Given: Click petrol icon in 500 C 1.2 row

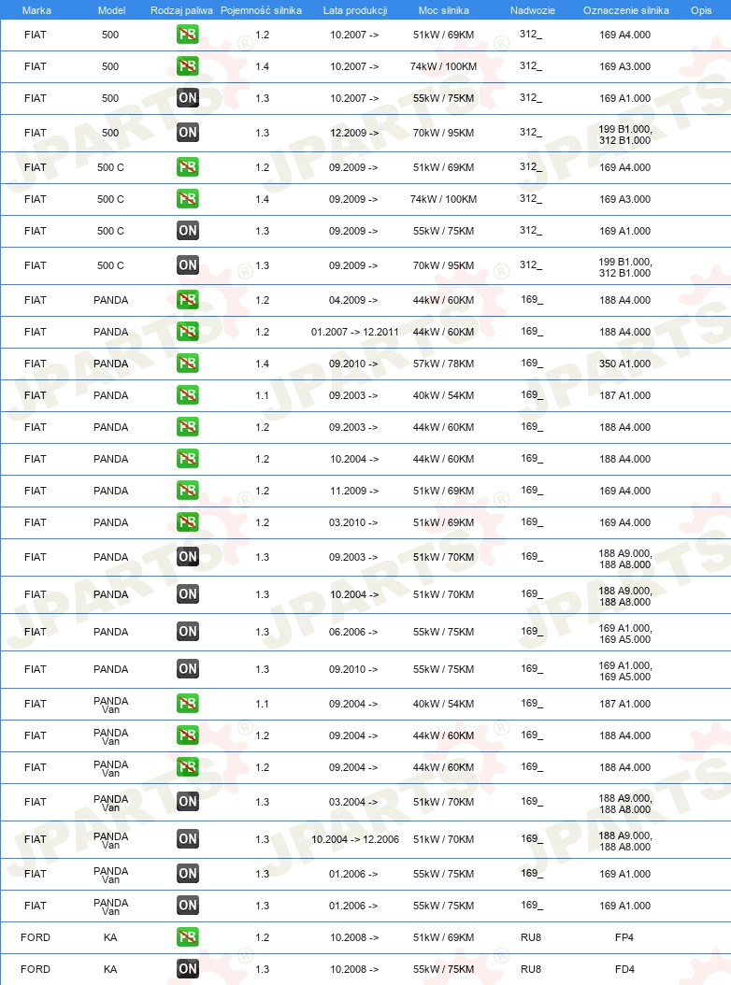Looking at the screenshot, I should click(187, 167).
